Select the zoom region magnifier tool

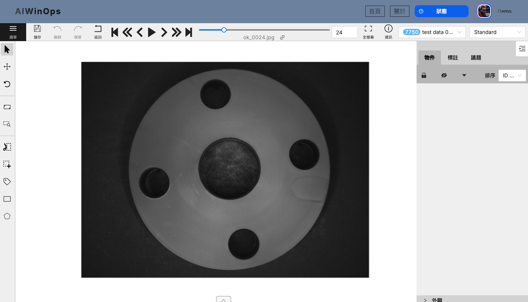point(7,124)
